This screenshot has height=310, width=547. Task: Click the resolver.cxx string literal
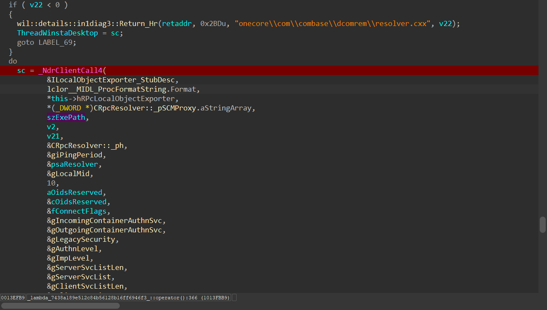click(x=333, y=24)
